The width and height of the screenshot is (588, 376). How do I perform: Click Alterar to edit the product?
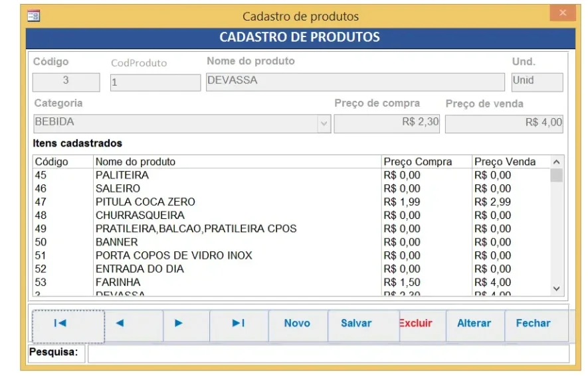click(x=475, y=326)
